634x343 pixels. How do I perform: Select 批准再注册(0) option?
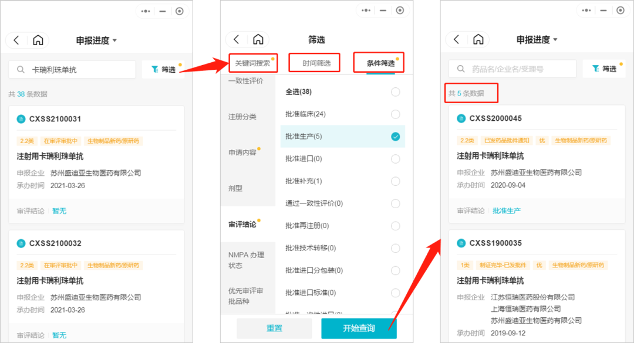[396, 226]
